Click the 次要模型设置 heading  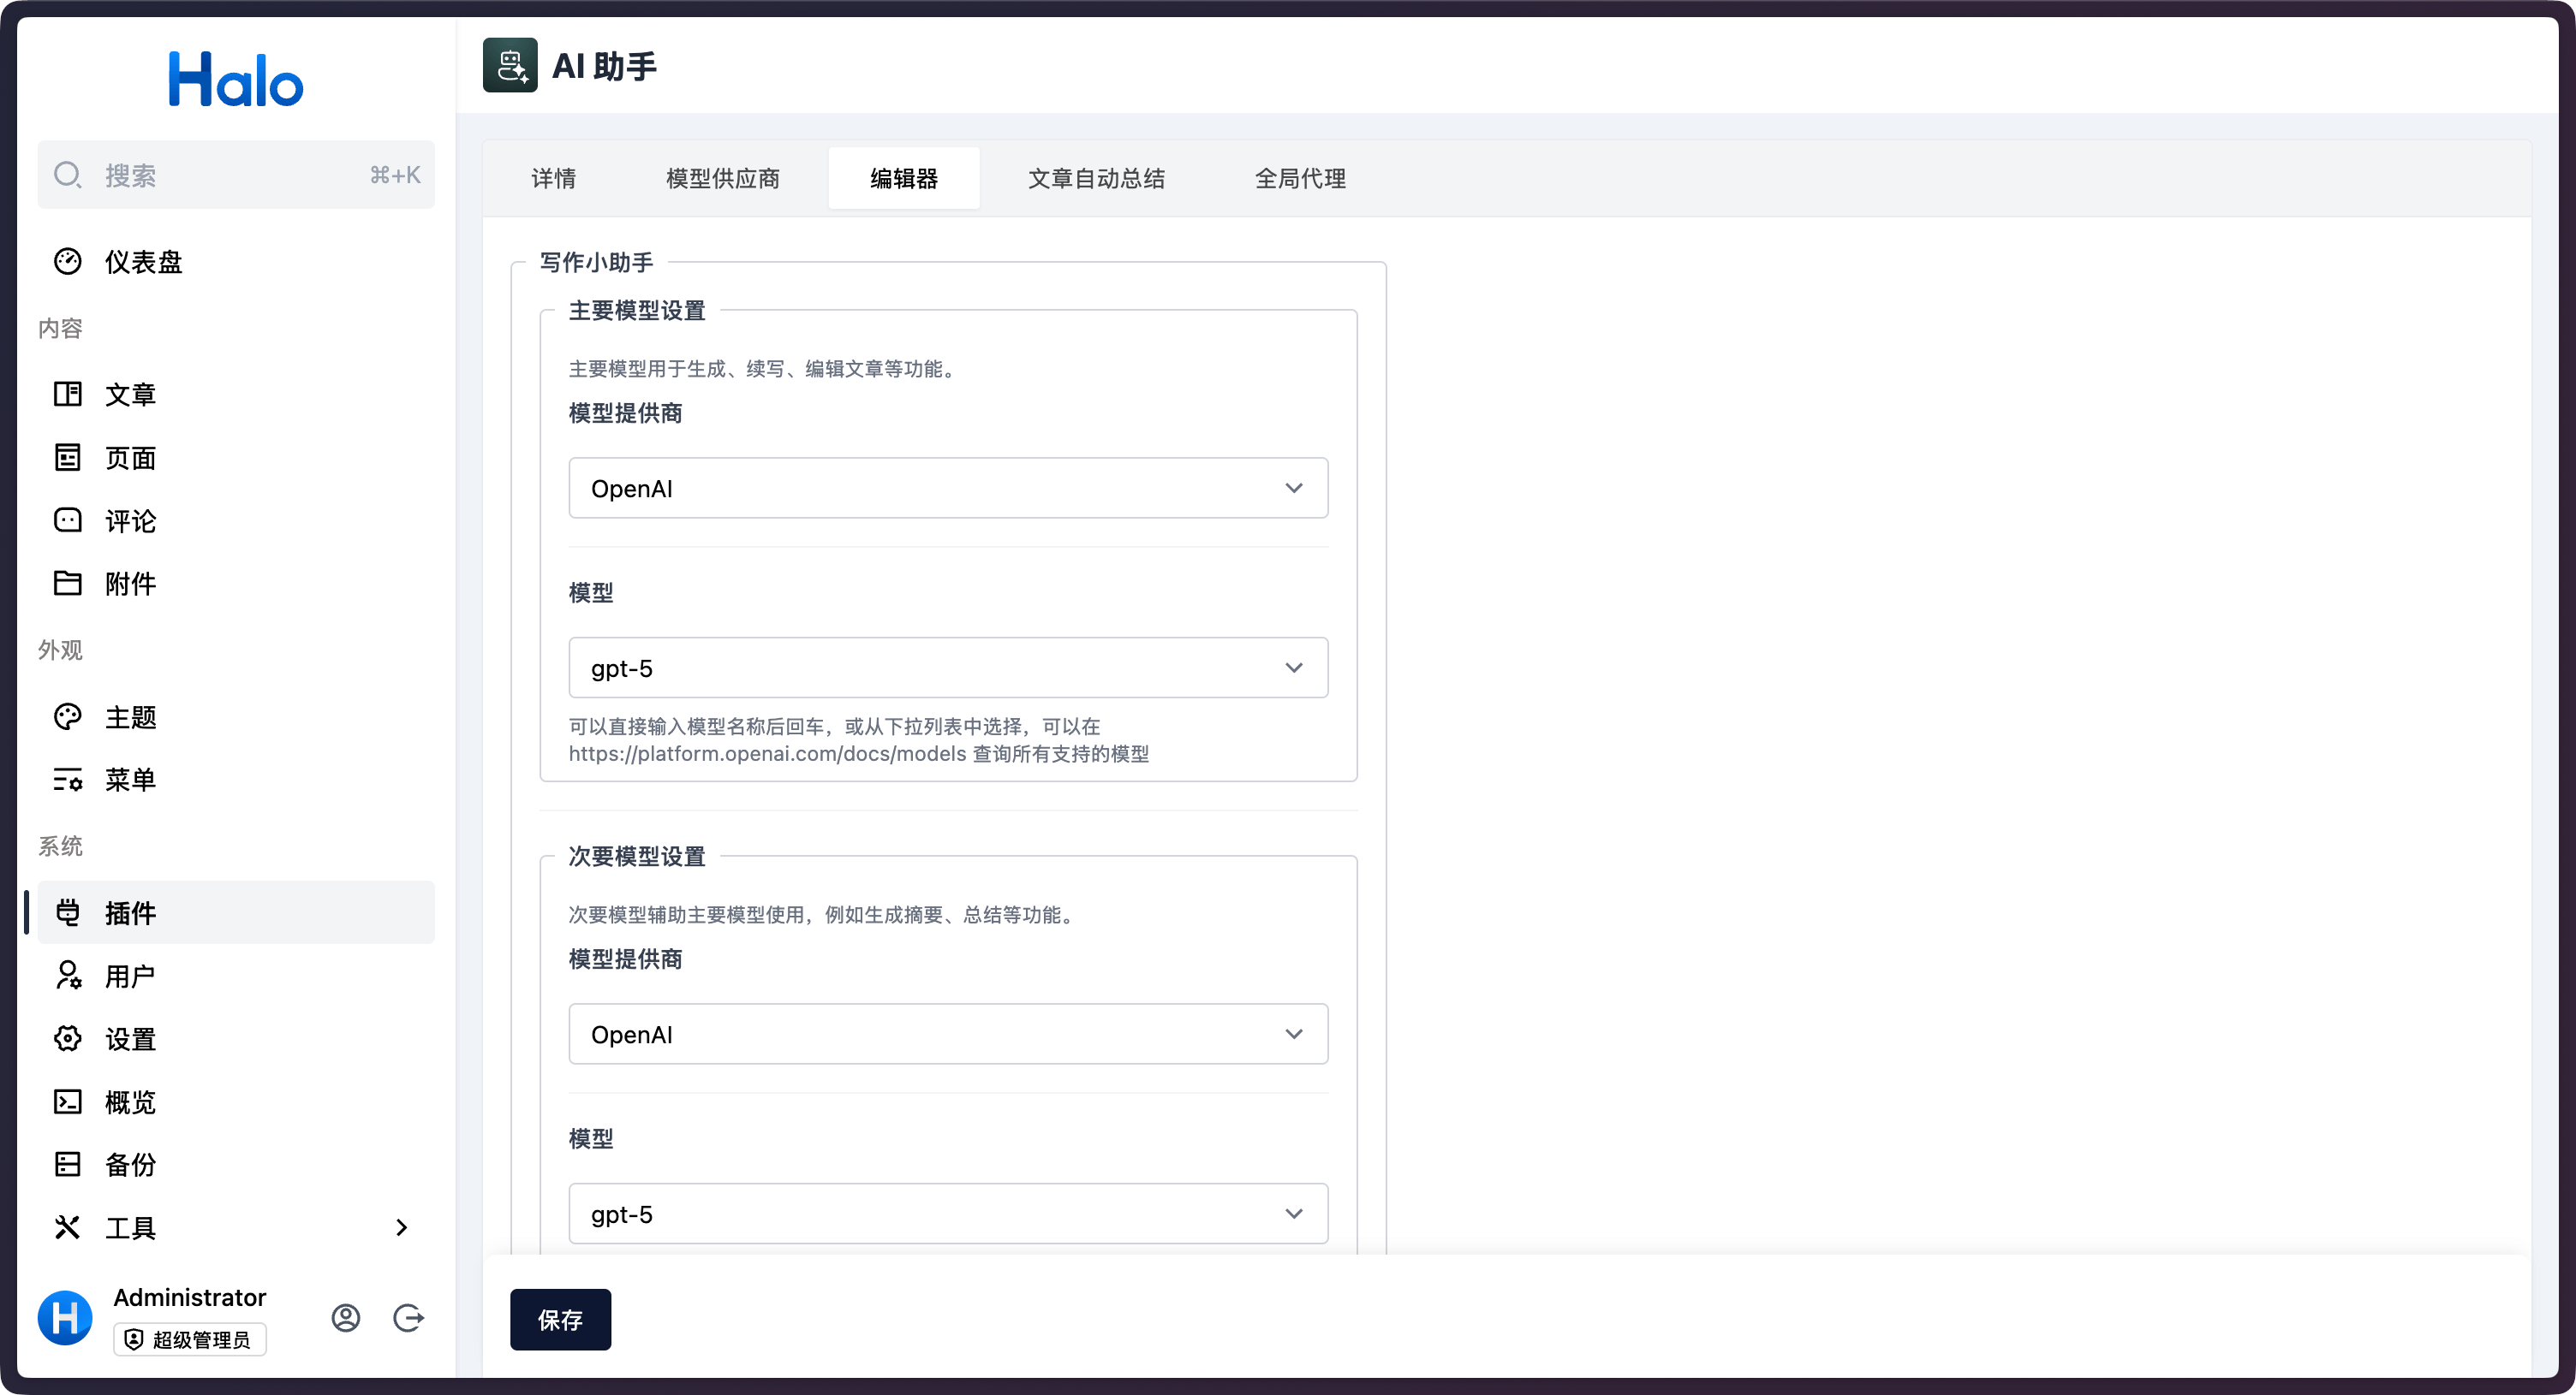tap(637, 857)
